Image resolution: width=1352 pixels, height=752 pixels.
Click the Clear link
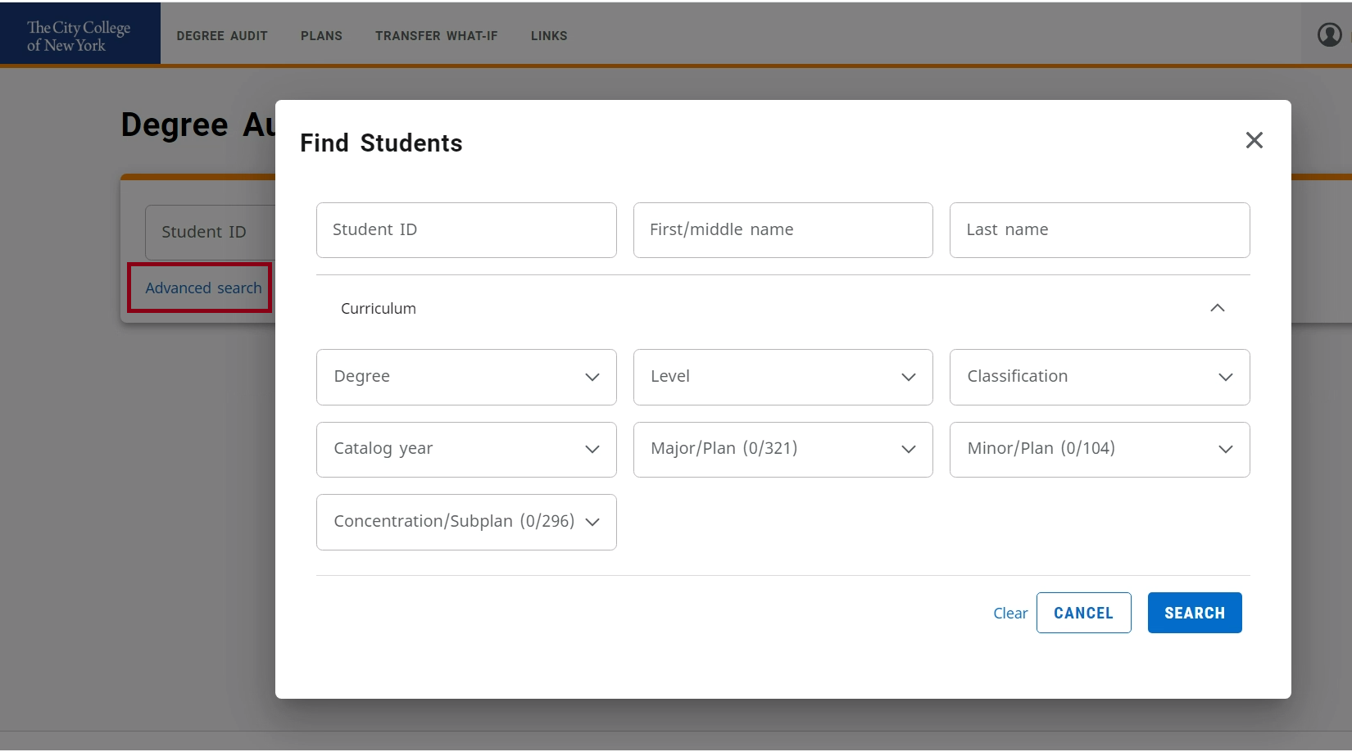coord(1009,614)
